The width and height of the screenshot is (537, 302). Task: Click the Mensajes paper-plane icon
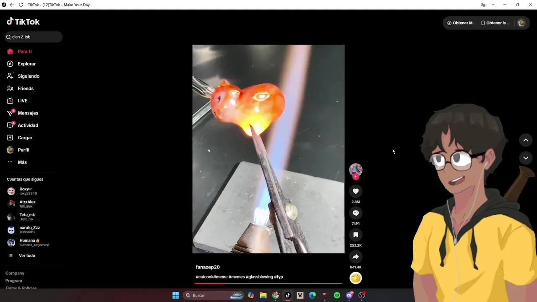pyautogui.click(x=10, y=113)
